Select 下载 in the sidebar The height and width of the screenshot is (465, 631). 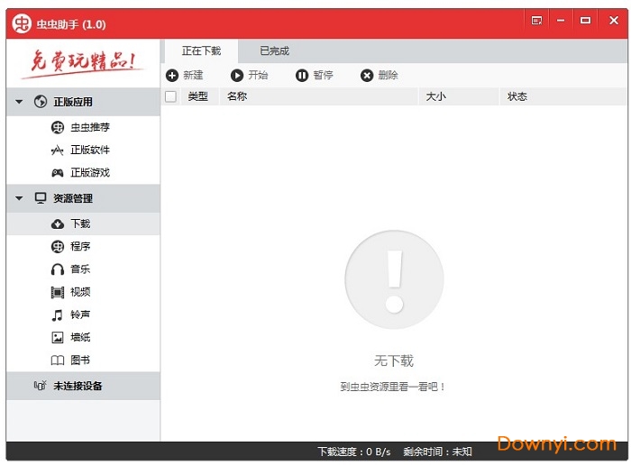click(83, 224)
